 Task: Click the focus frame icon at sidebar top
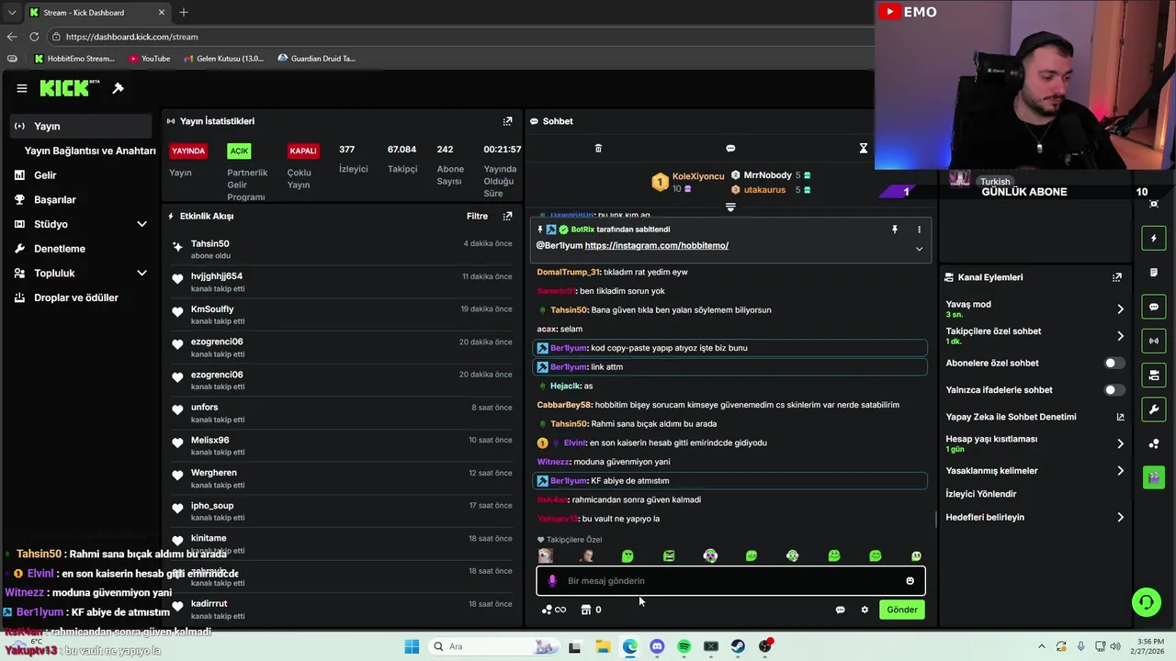[x=1154, y=204]
